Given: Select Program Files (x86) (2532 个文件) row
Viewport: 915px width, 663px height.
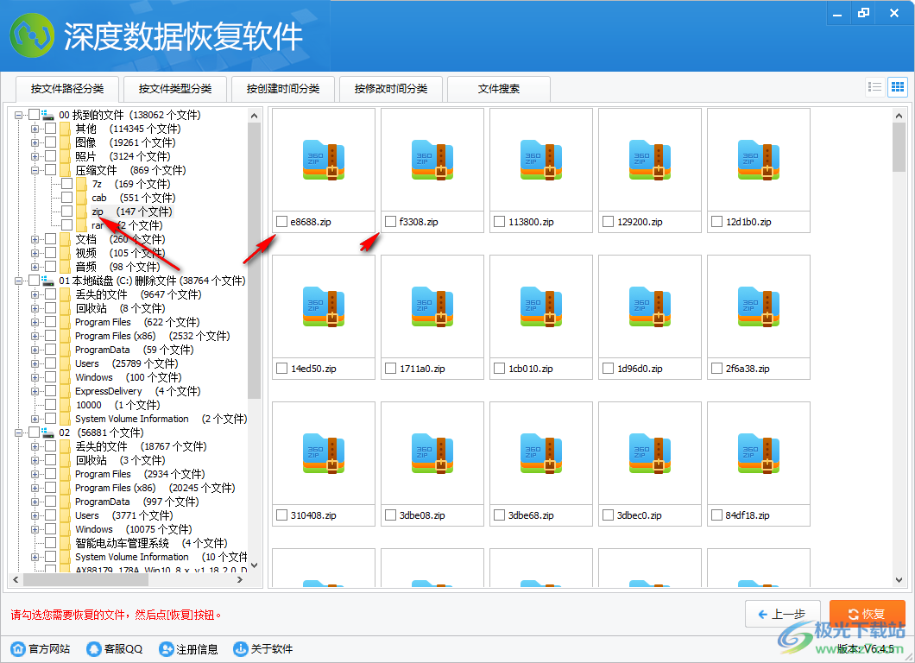Looking at the screenshot, I should pyautogui.click(x=152, y=336).
